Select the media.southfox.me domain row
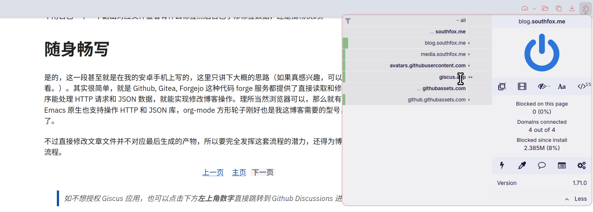593x212 pixels. tap(417, 54)
